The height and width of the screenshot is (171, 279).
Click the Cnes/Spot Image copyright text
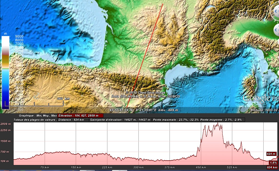(x=146, y=93)
